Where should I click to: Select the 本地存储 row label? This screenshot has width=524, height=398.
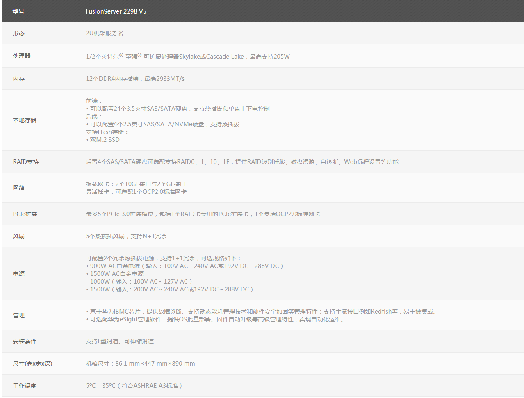[25, 120]
